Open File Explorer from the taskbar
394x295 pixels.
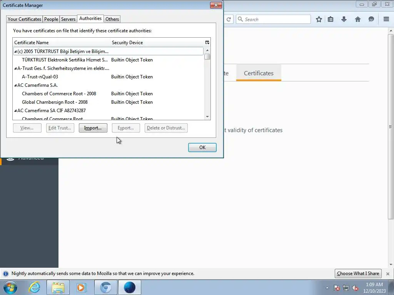(58, 287)
